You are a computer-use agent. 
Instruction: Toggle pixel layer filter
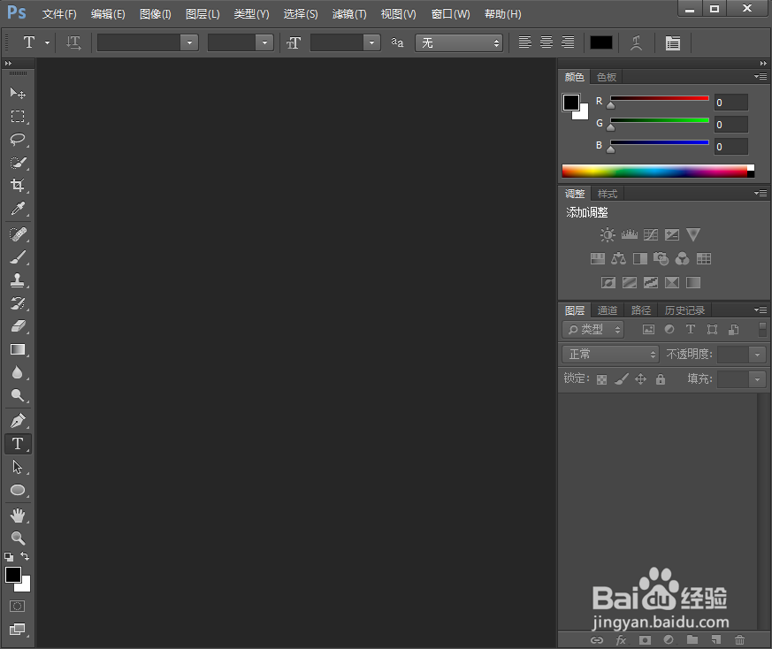pos(648,330)
